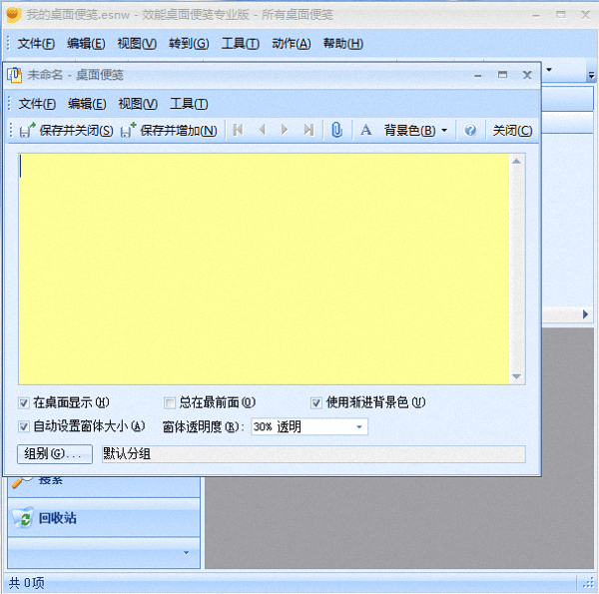Click the Save and Add New floppy icon
The image size is (599, 594).
tap(129, 130)
